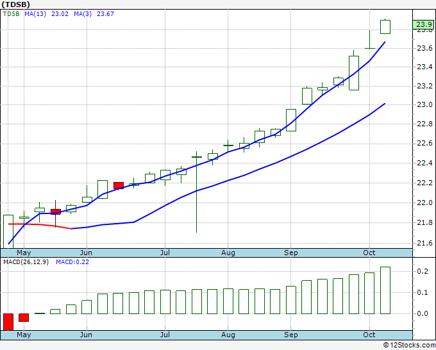
Task: Click the 23.2 price axis label
Action: [x=425, y=86]
